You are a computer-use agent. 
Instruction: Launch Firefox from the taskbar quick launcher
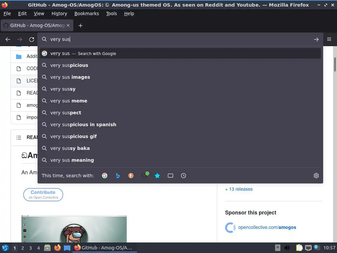(57, 248)
